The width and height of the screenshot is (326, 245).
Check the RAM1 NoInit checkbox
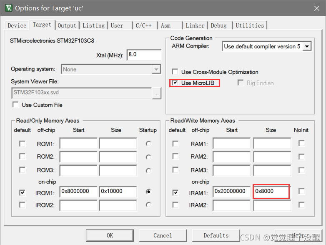(301, 143)
